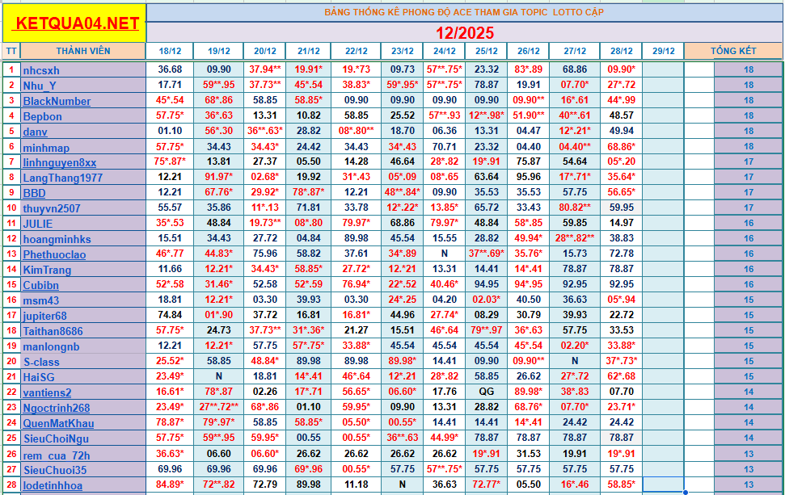Select member name JULIE
Screen dimensions: 785x495
click(37, 224)
